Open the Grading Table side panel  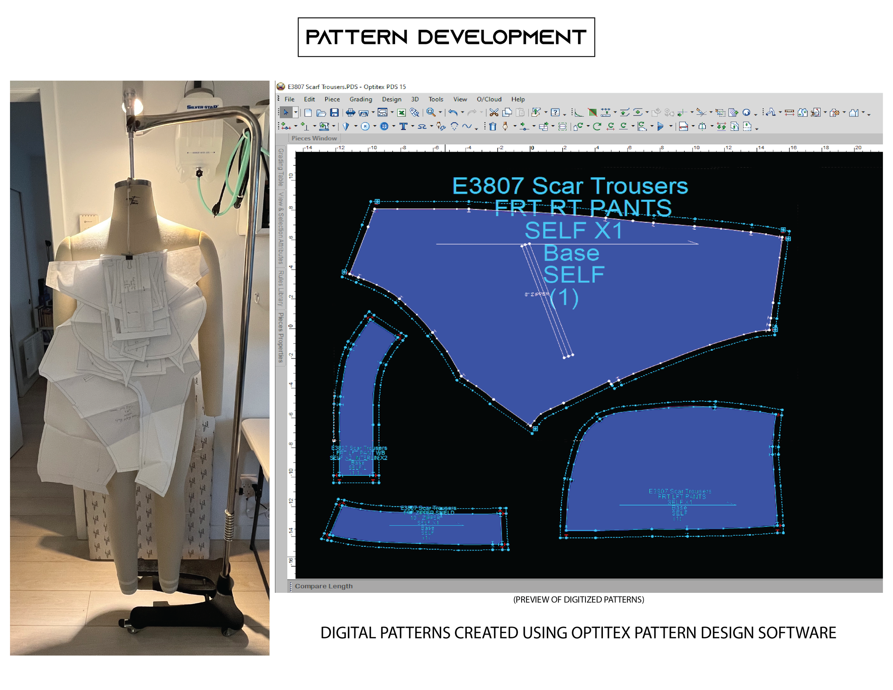tap(280, 167)
